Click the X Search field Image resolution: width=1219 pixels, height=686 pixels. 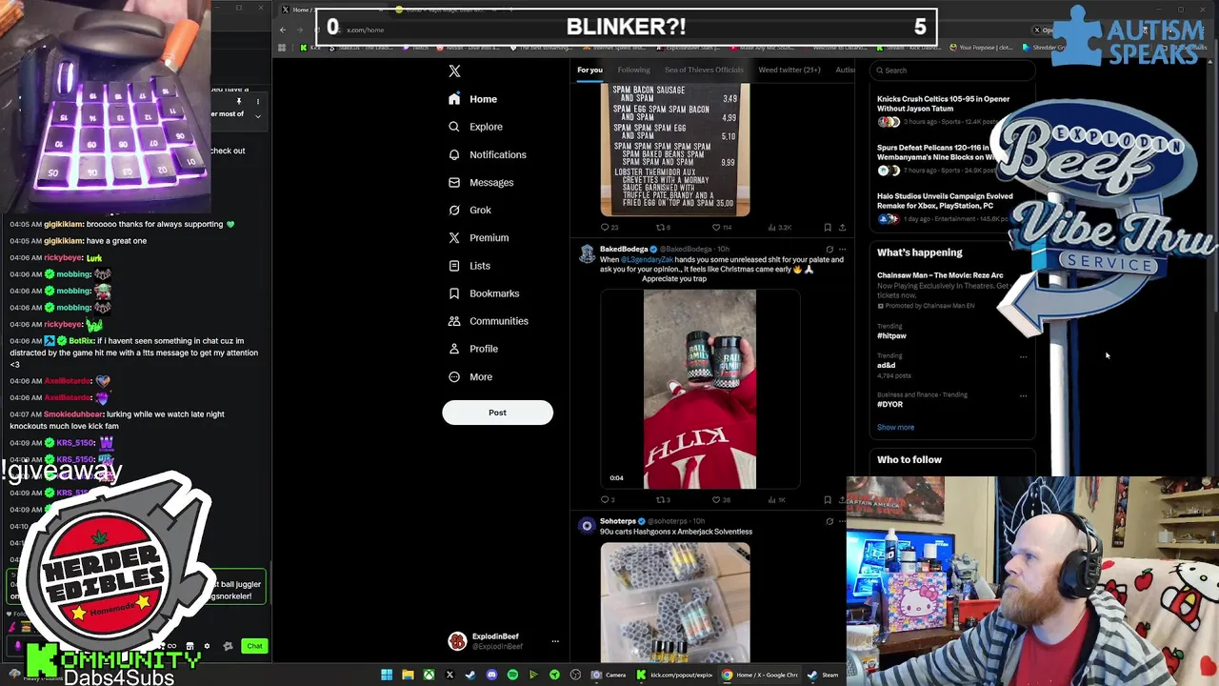(952, 70)
